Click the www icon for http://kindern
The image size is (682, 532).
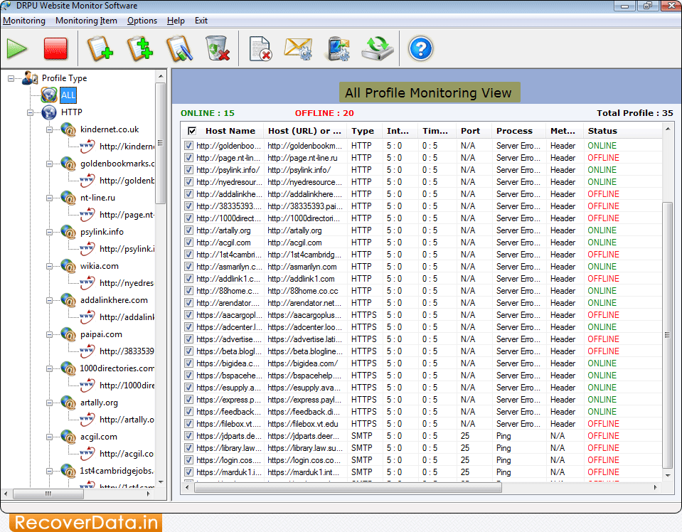87,147
